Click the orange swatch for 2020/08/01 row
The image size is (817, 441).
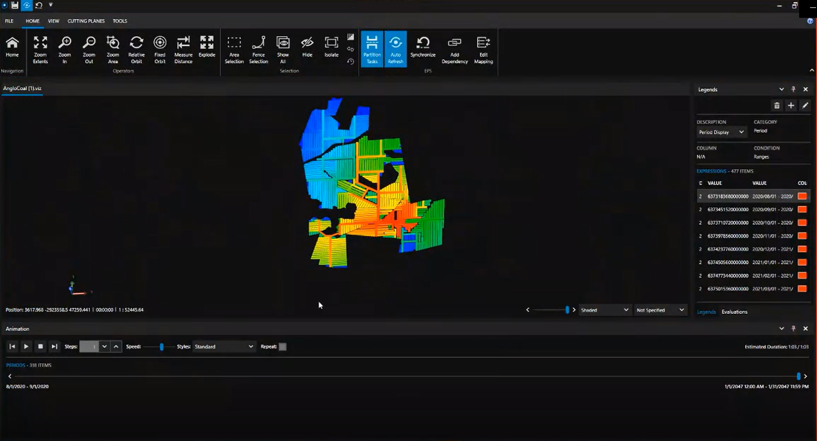pos(802,196)
